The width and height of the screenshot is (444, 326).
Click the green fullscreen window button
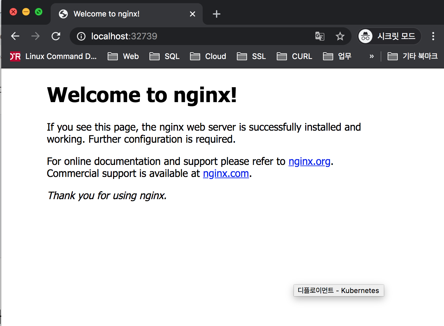pos(39,12)
